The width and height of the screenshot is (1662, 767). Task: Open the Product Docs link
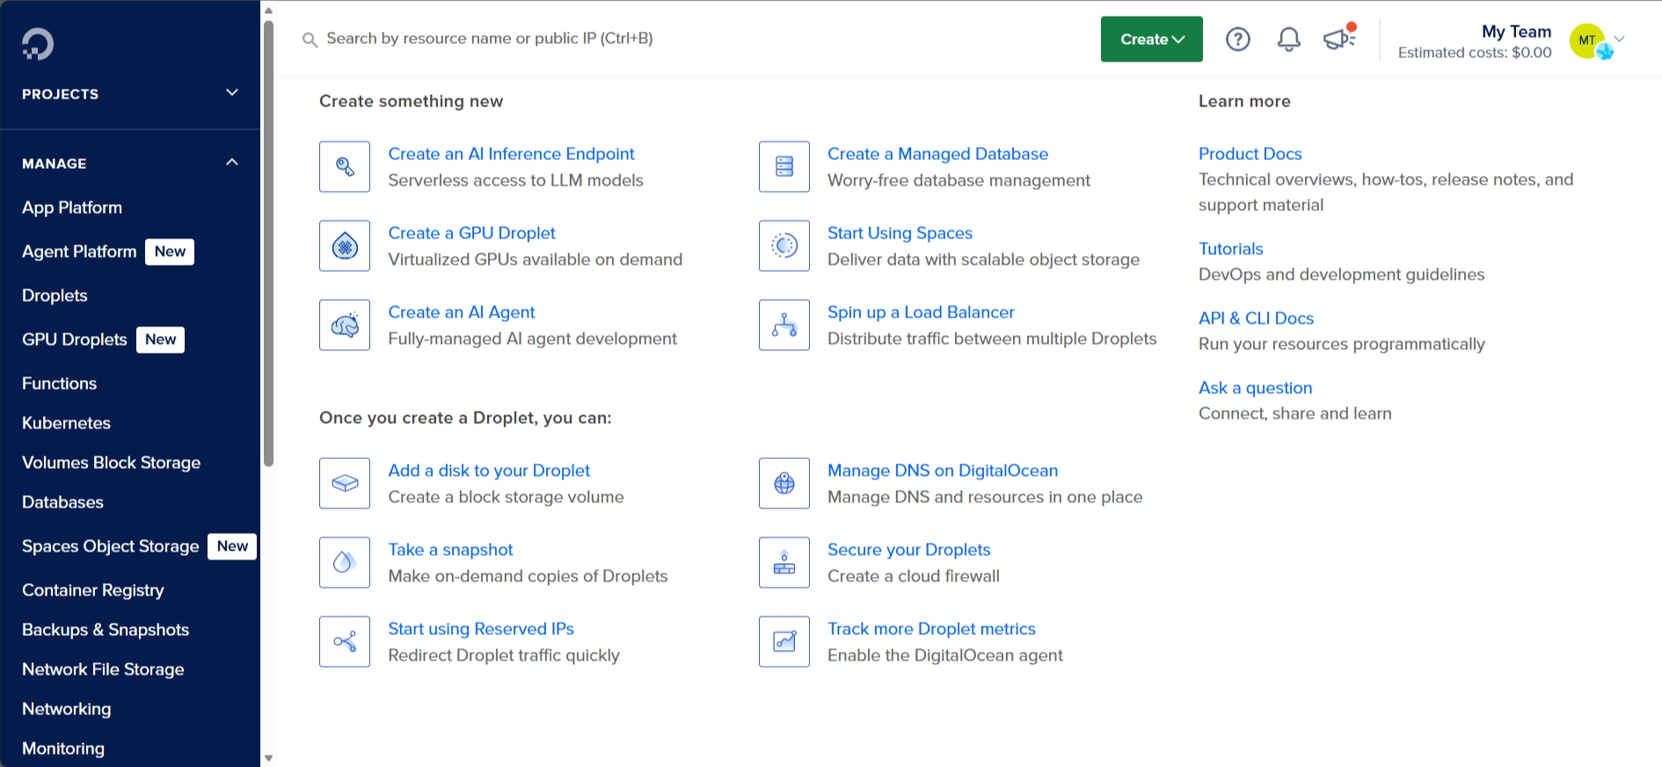(x=1250, y=154)
